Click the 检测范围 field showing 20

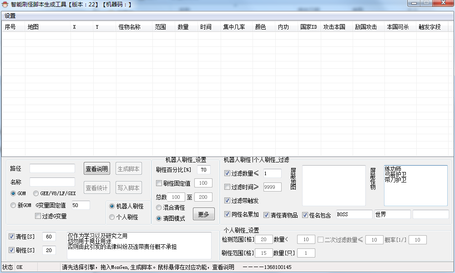263,239
